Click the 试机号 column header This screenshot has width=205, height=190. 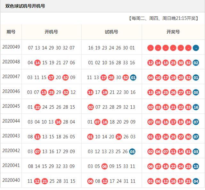(x=111, y=32)
